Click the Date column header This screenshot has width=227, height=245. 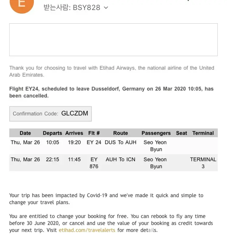25,133
